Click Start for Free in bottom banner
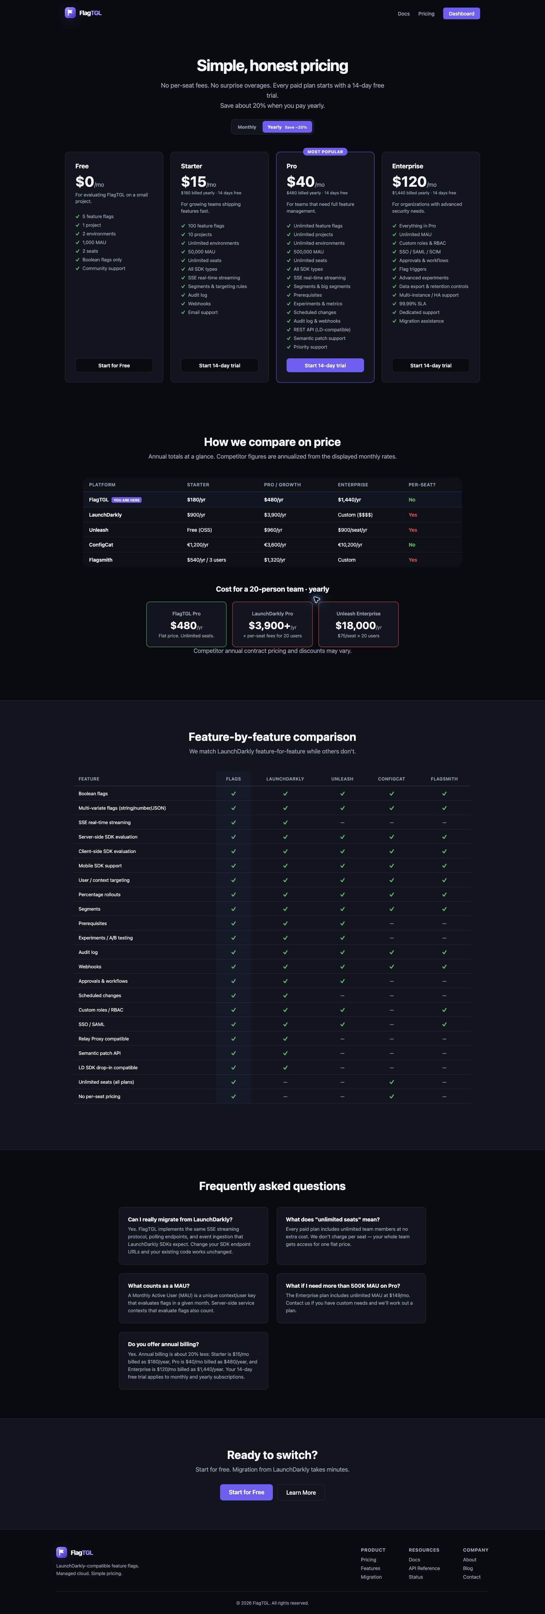Image resolution: width=545 pixels, height=1614 pixels. pyautogui.click(x=246, y=1493)
